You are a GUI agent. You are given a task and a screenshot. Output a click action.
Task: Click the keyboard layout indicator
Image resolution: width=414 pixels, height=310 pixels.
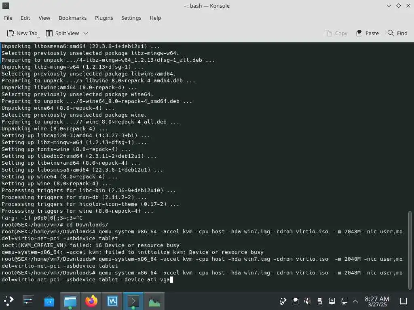click(332, 301)
